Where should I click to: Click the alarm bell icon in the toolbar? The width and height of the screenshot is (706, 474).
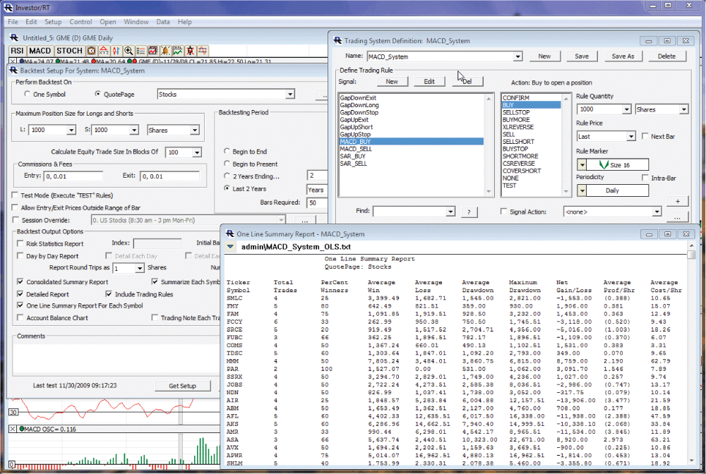(x=165, y=51)
